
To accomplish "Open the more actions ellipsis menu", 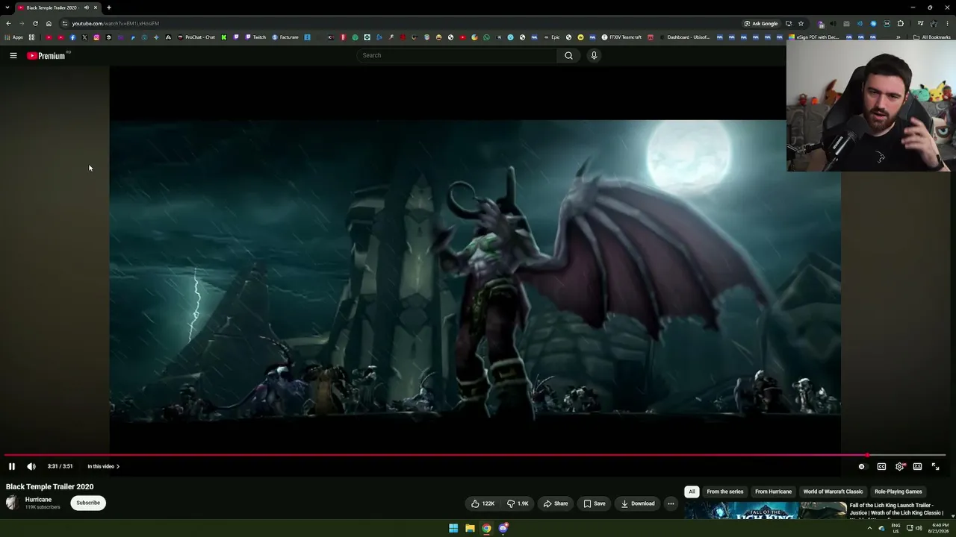I will (671, 503).
